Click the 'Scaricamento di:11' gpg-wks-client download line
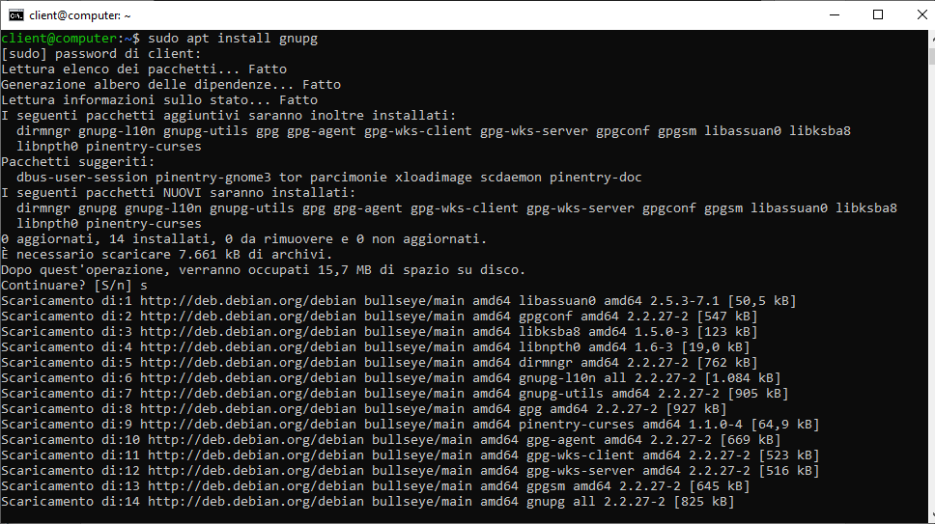The width and height of the screenshot is (935, 524). 411,455
